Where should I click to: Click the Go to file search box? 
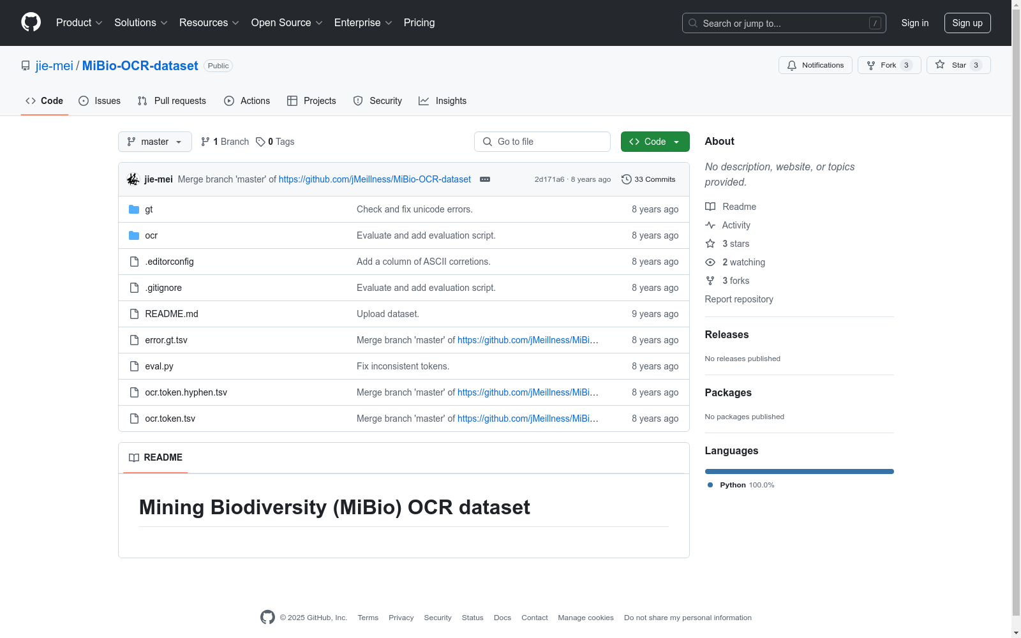coord(542,142)
